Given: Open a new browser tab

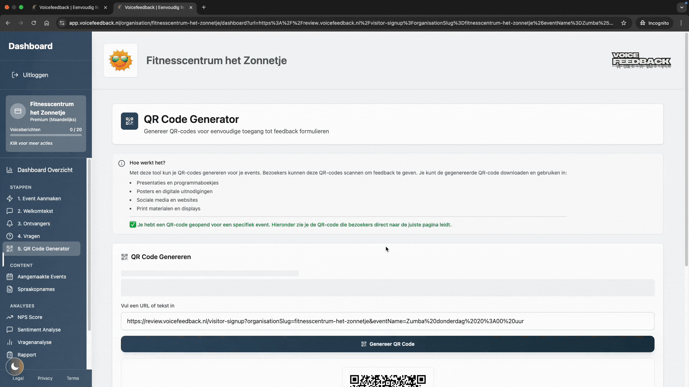Looking at the screenshot, I should coord(204,7).
